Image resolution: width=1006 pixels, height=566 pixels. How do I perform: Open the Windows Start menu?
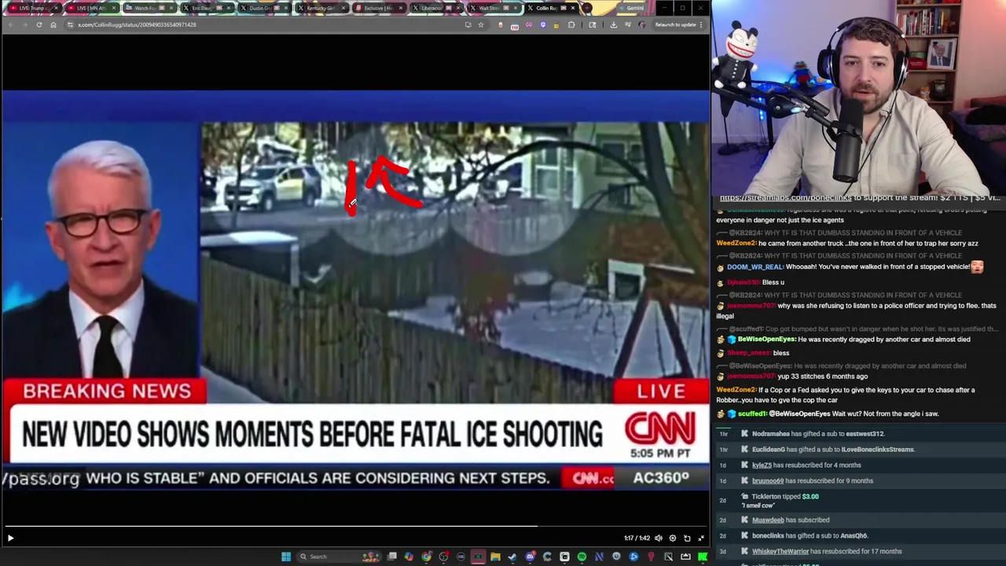point(286,557)
